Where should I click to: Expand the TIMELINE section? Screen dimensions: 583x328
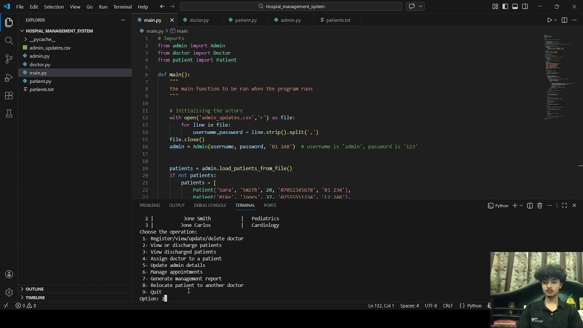click(x=35, y=298)
